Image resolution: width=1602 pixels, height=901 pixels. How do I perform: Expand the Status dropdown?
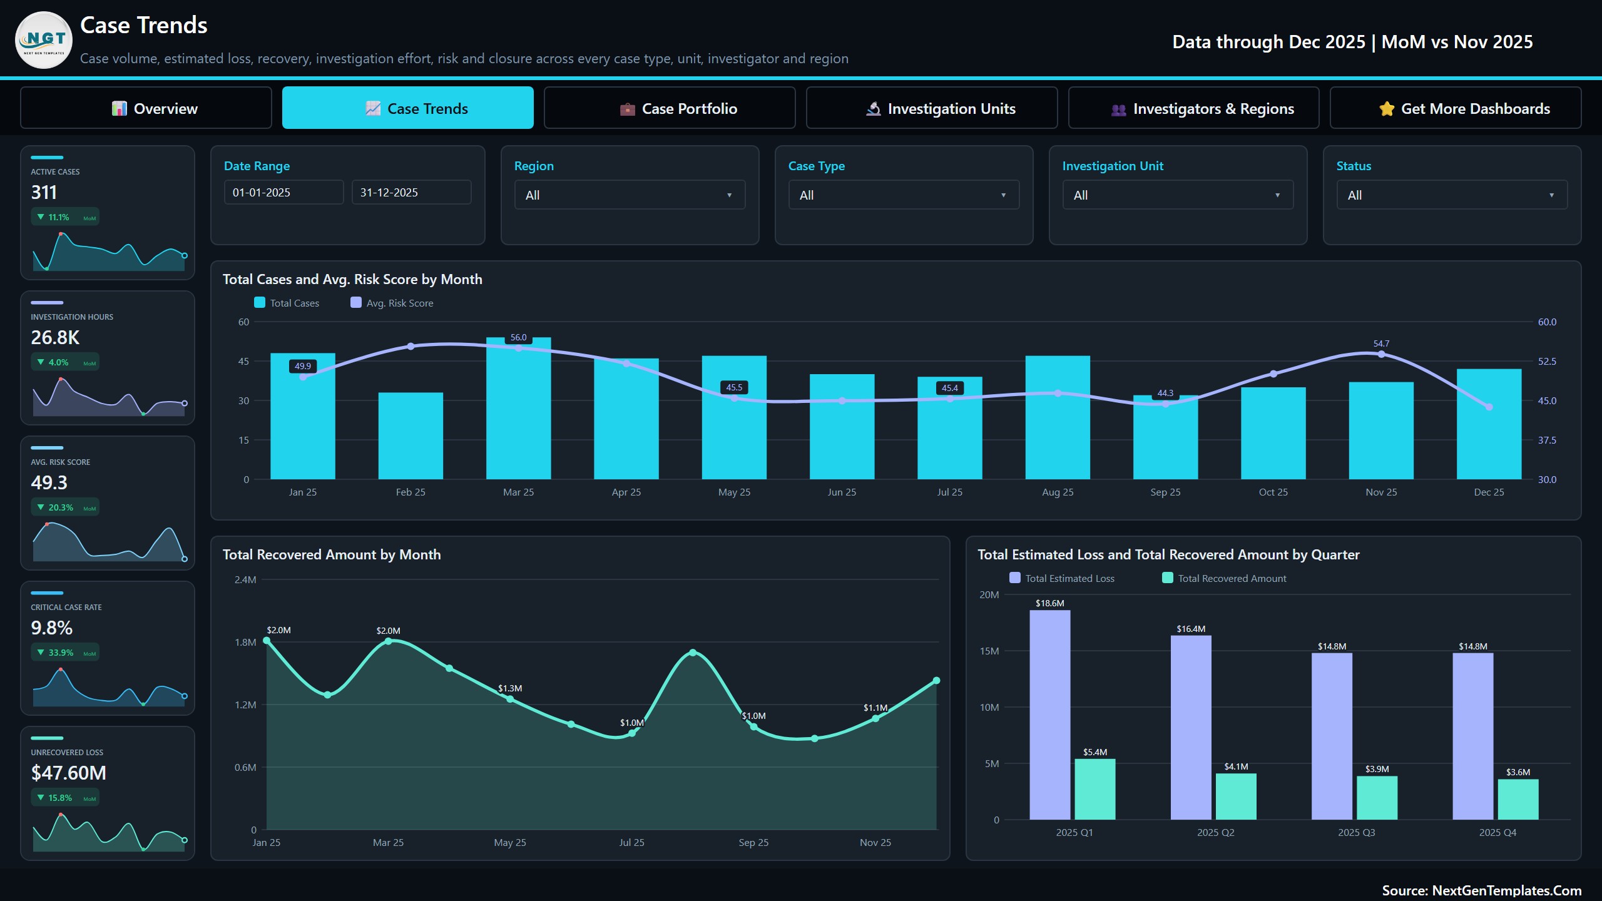[x=1452, y=195]
